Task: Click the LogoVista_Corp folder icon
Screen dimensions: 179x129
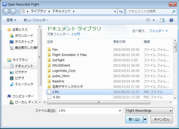Action: coord(49,71)
